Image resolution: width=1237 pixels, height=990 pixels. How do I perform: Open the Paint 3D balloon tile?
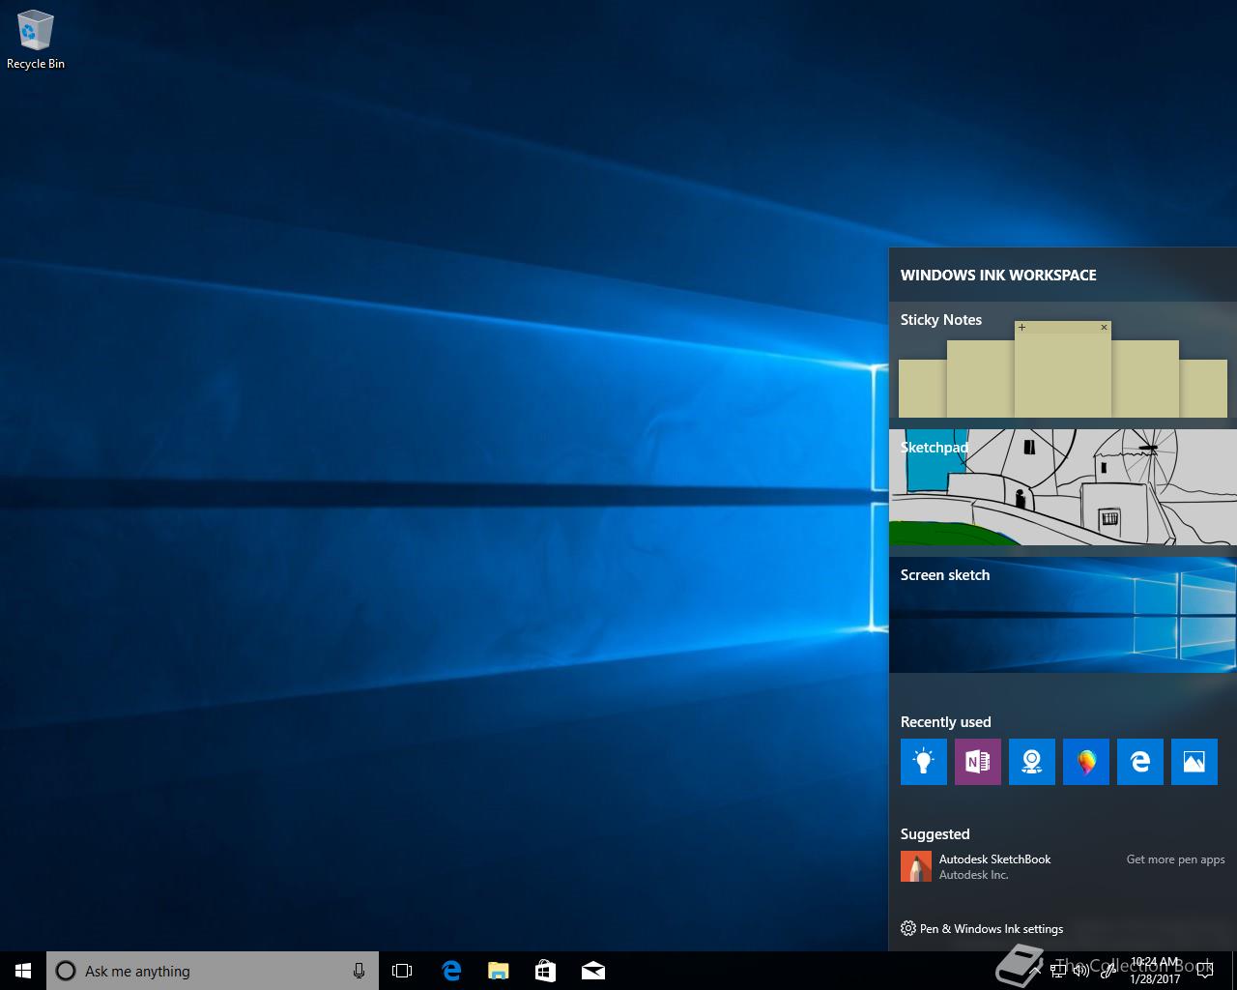pyautogui.click(x=1085, y=762)
